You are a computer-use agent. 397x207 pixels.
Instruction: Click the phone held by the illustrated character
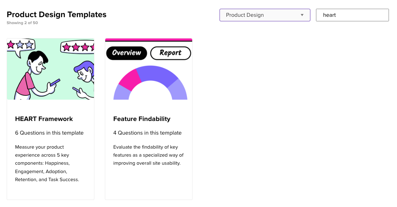(x=54, y=83)
